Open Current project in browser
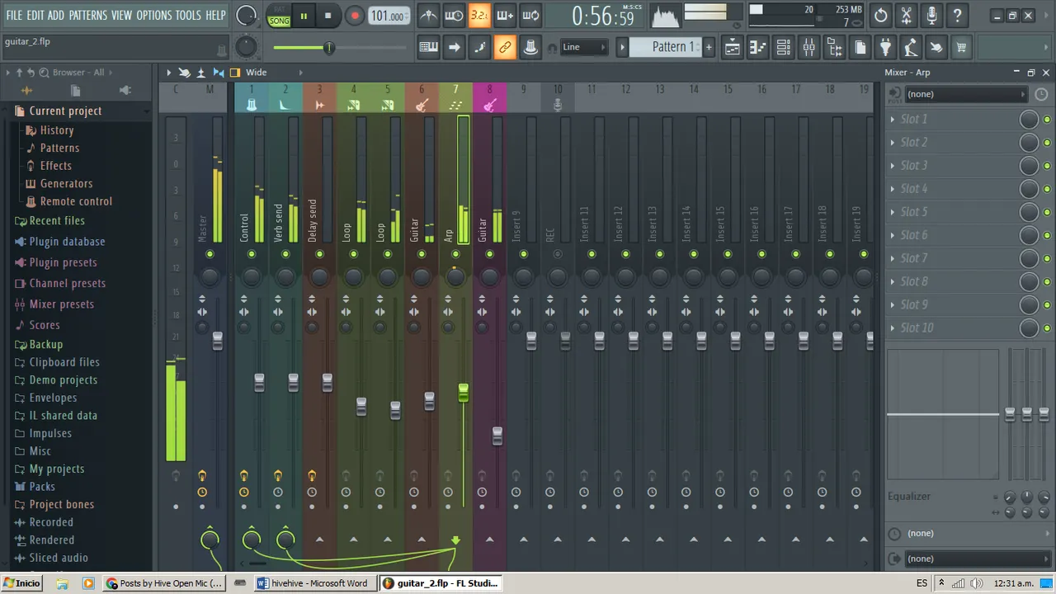Viewport: 1056px width, 594px height. click(x=65, y=111)
